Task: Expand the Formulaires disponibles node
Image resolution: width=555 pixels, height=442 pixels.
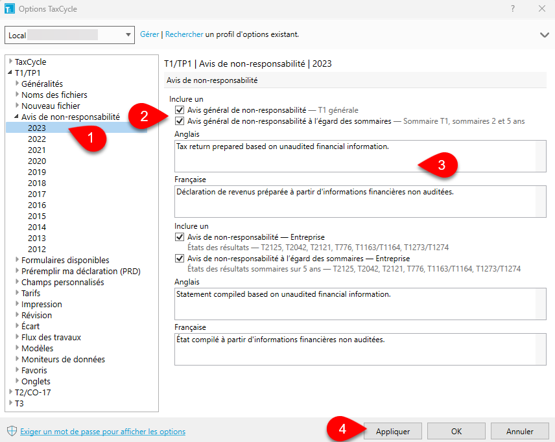Action: (17, 260)
